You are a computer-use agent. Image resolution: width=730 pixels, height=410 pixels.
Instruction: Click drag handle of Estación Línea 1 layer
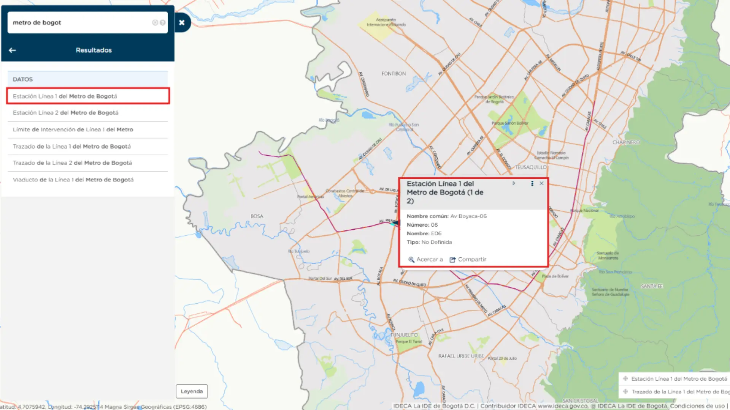tap(625, 378)
